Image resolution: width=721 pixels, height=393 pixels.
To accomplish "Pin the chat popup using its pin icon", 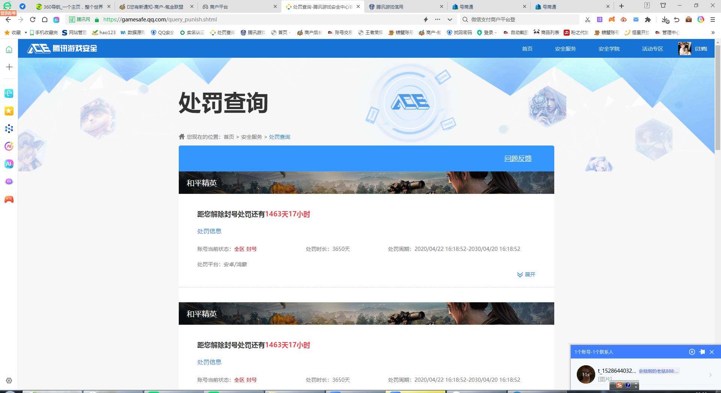I will pyautogui.click(x=702, y=352).
